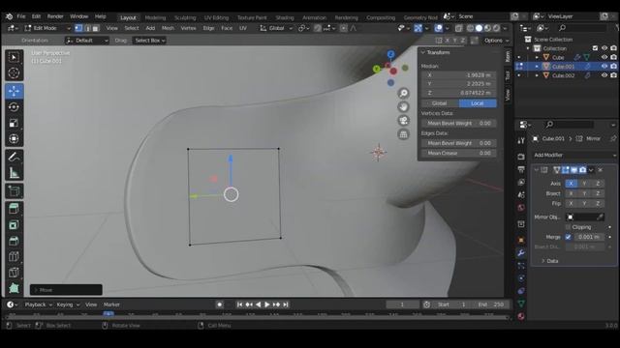Enable the Clipping checkbox

point(569,227)
